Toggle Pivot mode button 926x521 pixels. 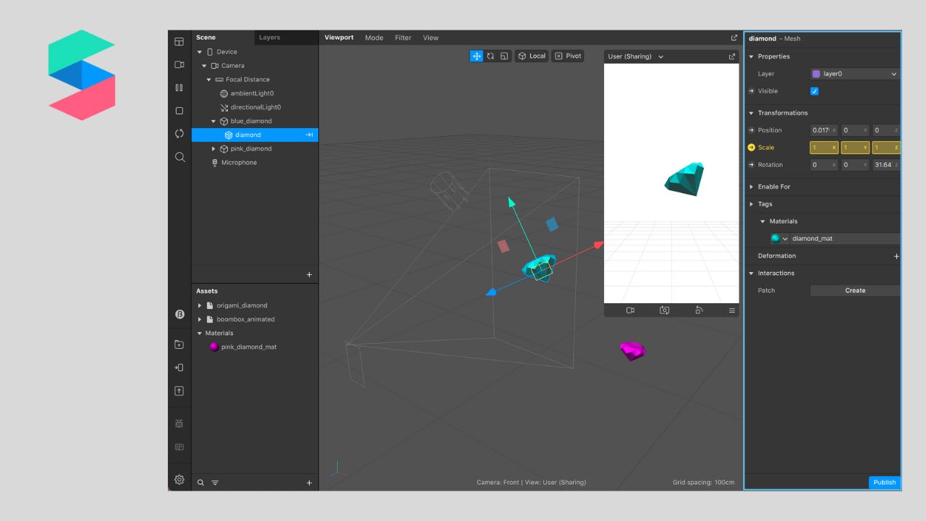tap(568, 56)
